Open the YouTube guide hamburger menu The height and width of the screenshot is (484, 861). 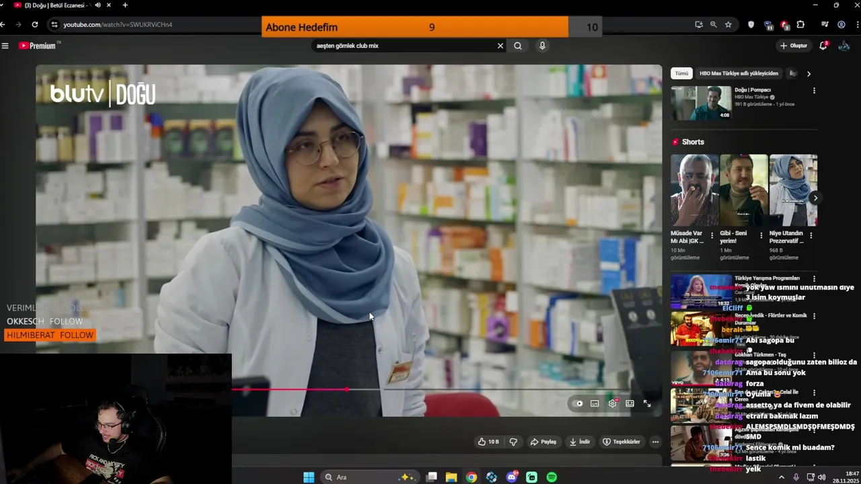coord(5,46)
